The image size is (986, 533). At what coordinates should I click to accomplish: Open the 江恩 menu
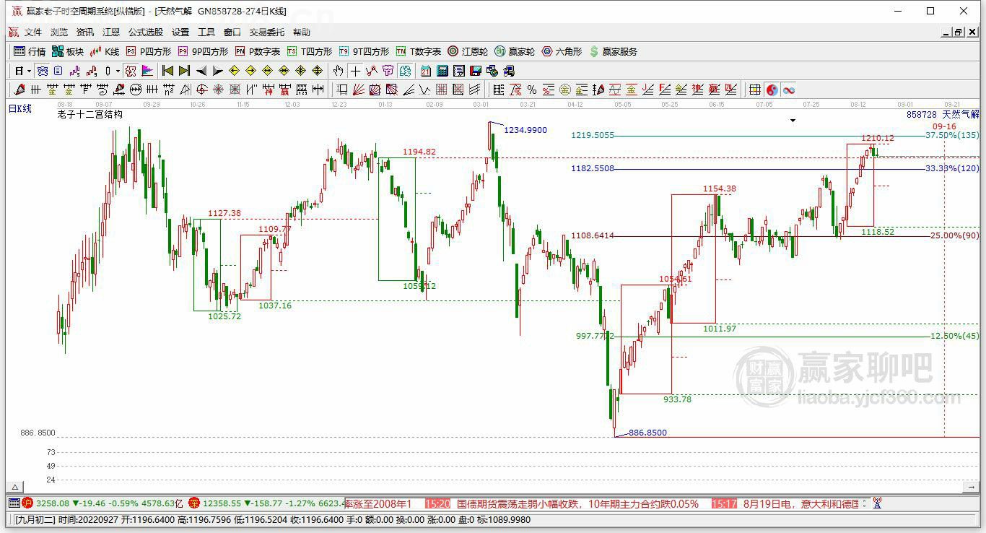(x=111, y=32)
